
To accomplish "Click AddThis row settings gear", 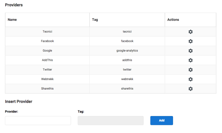I will tap(190, 60).
